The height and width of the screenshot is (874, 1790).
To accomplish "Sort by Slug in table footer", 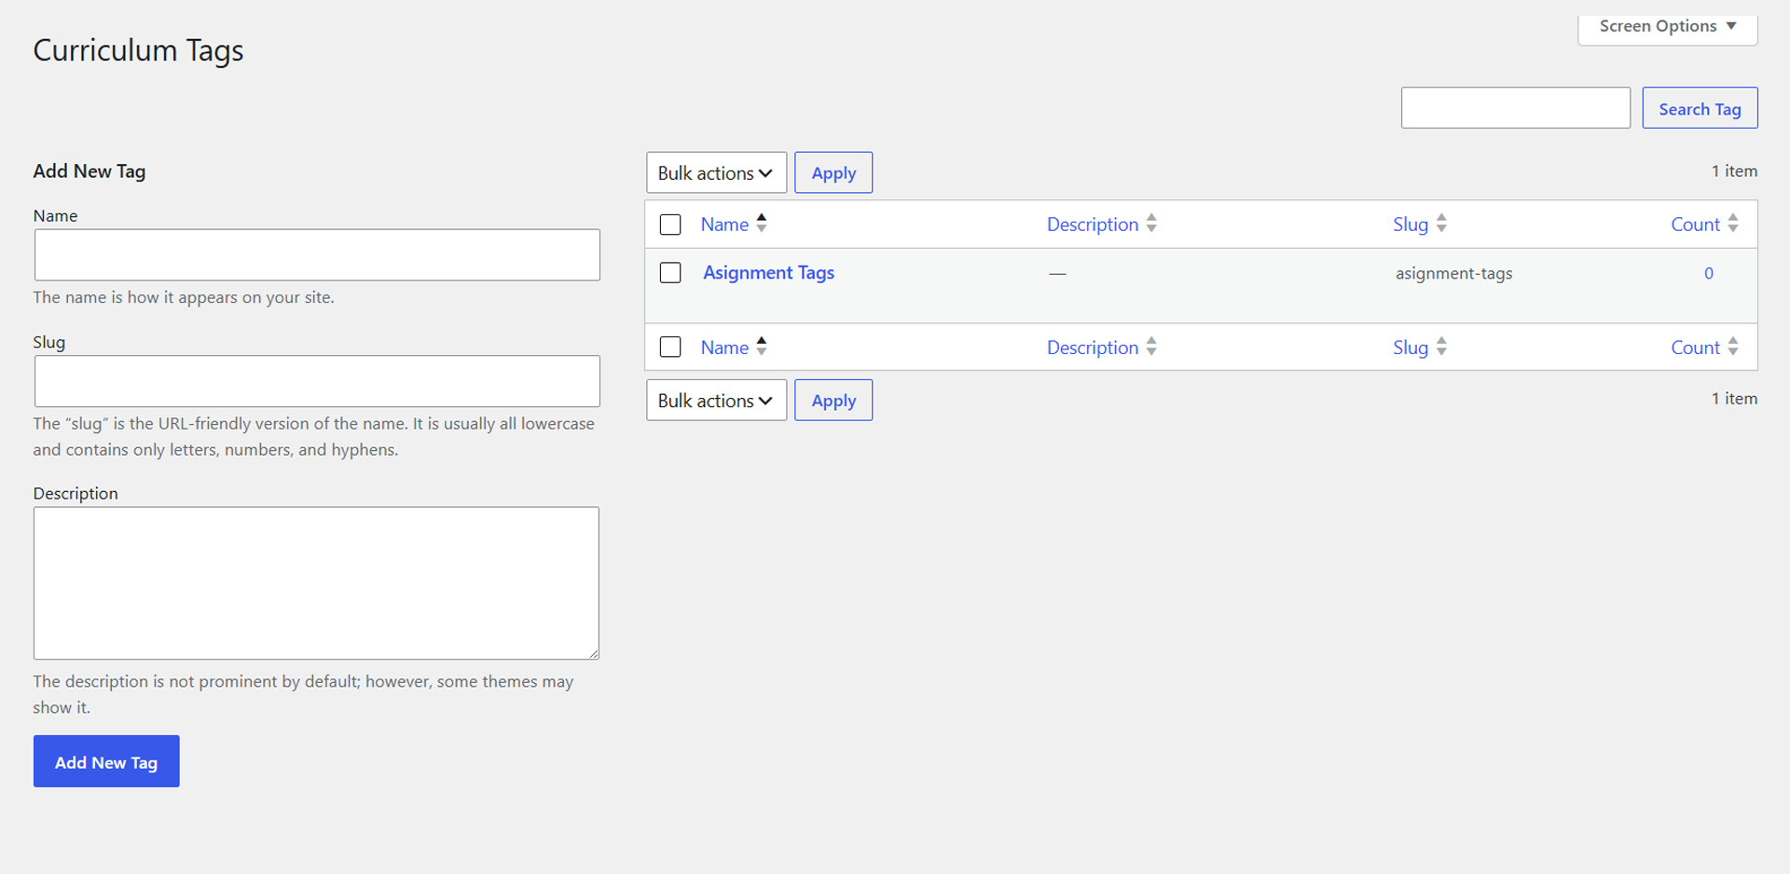I will (1411, 348).
